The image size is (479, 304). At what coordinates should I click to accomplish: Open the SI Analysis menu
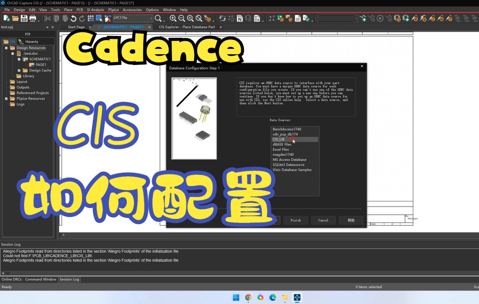click(95, 10)
